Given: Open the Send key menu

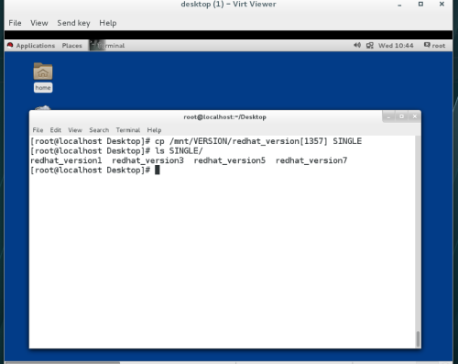Looking at the screenshot, I should (73, 23).
